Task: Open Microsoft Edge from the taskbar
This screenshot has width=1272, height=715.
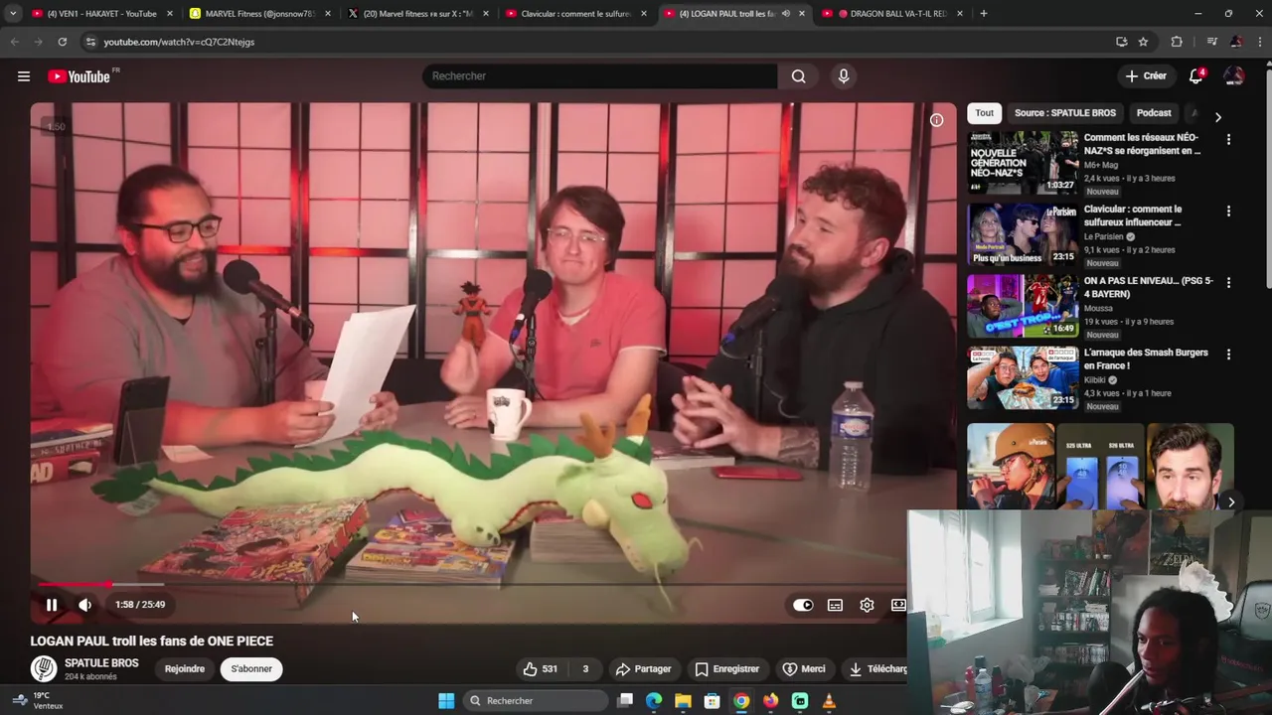Action: pyautogui.click(x=654, y=701)
